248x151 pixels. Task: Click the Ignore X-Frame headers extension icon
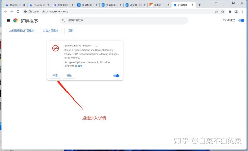pos(55,48)
